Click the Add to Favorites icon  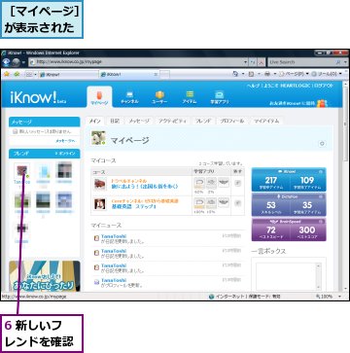[x=17, y=74]
